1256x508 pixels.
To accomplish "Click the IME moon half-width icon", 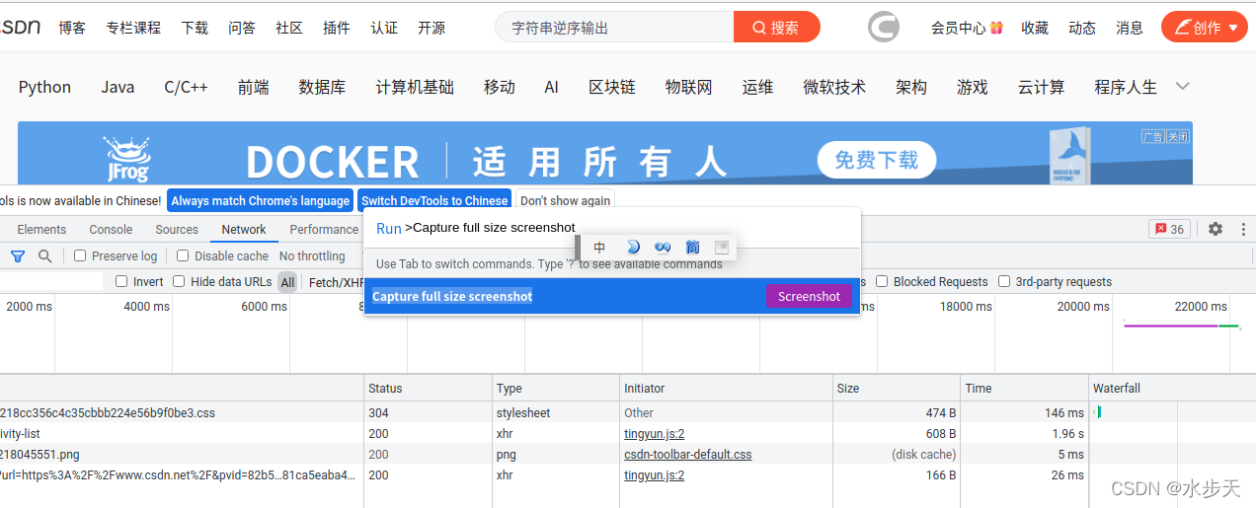I will click(x=633, y=247).
